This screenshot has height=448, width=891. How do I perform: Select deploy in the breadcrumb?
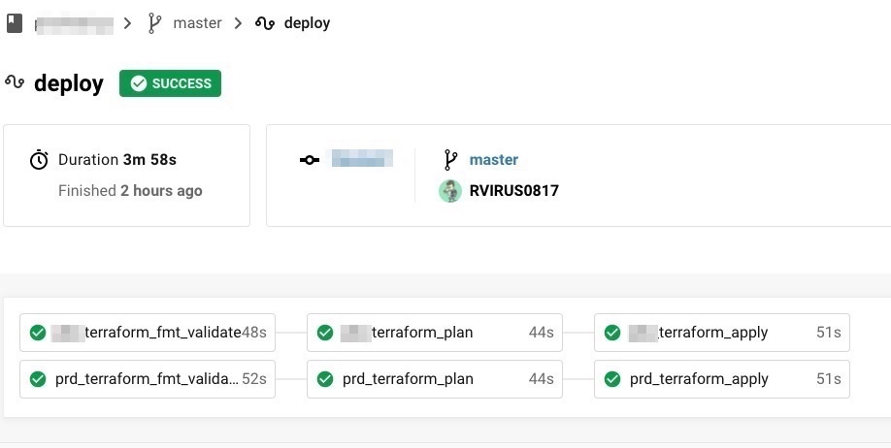tap(307, 22)
